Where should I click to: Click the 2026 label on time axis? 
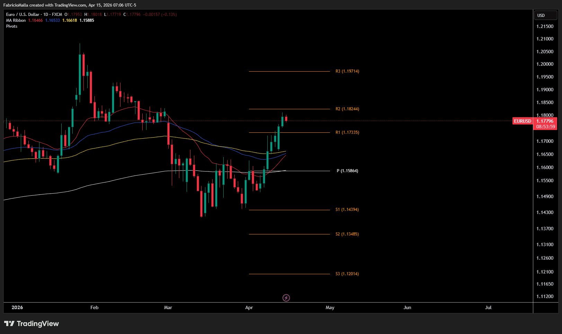tap(17, 307)
